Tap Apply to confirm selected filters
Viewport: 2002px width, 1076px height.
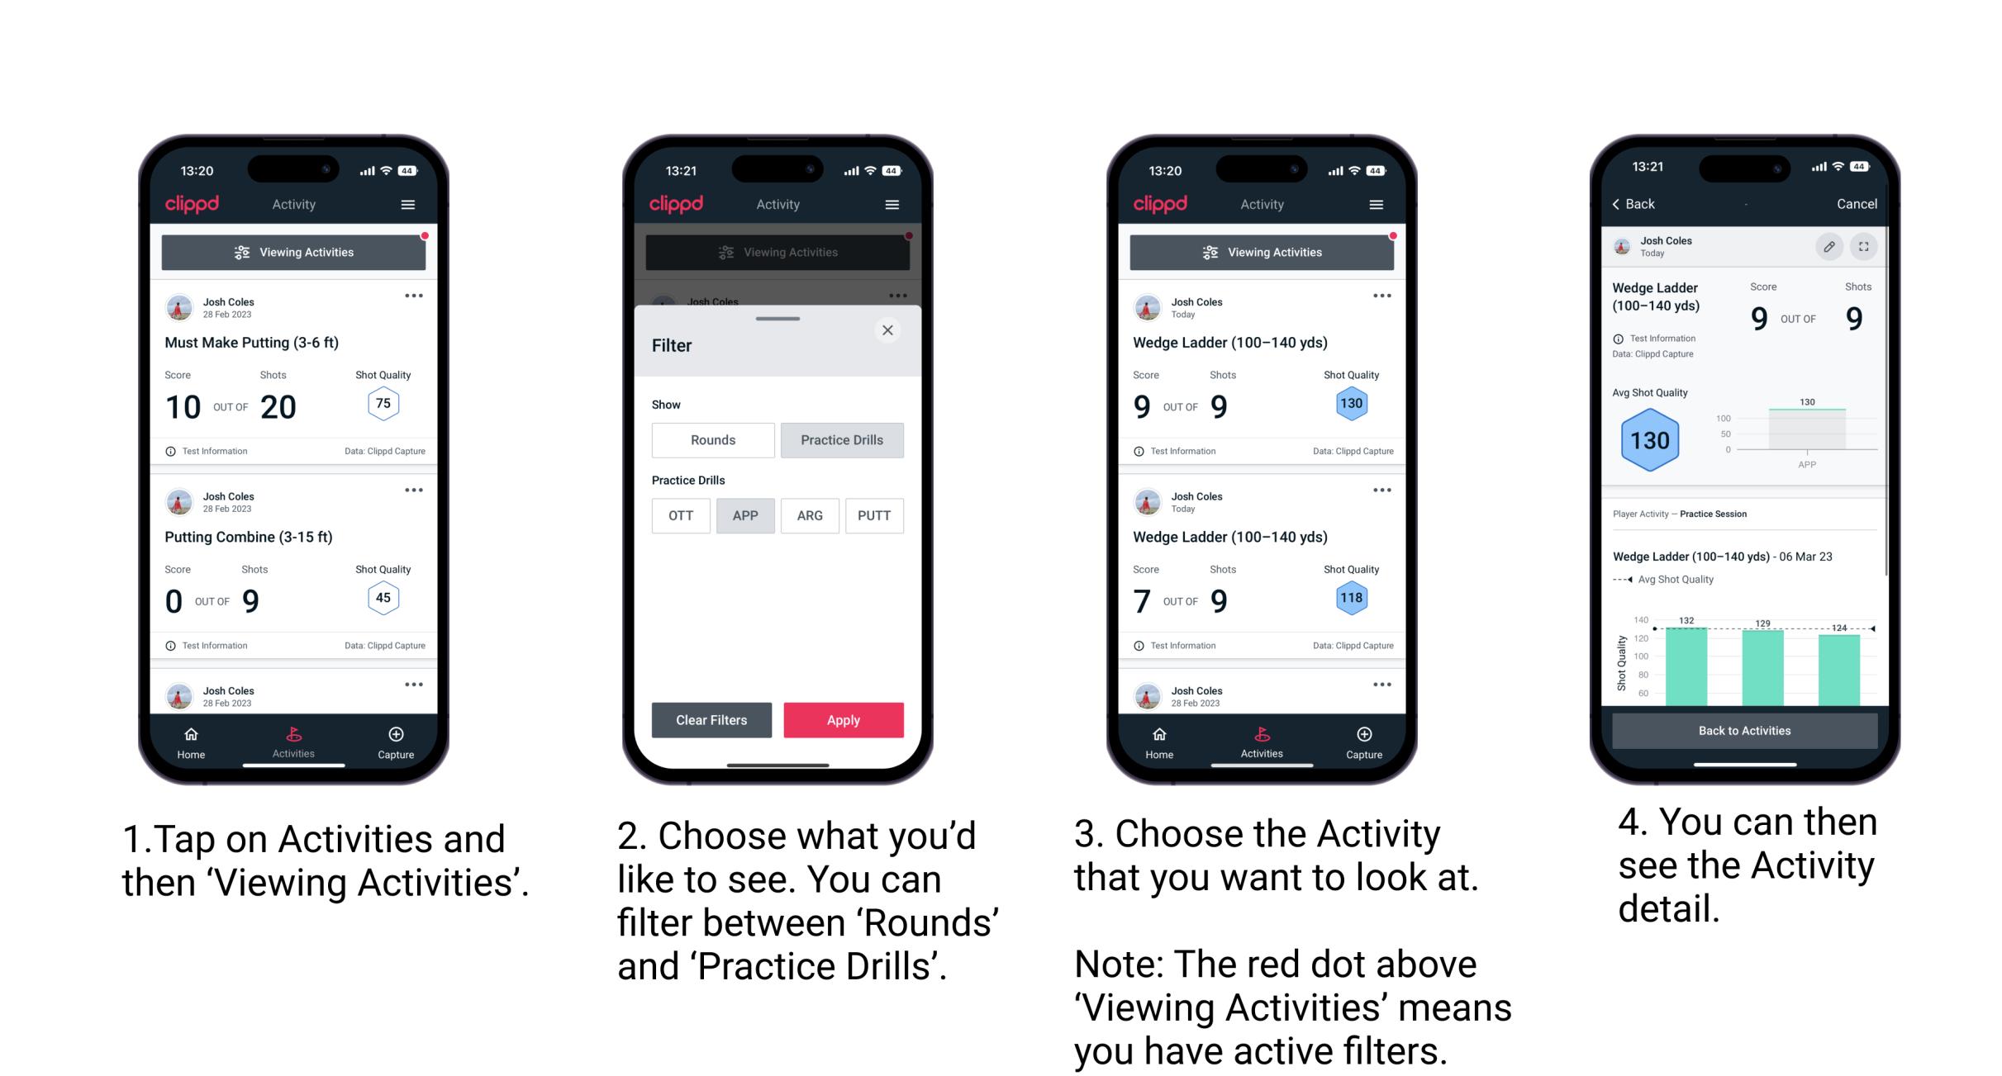tap(844, 719)
